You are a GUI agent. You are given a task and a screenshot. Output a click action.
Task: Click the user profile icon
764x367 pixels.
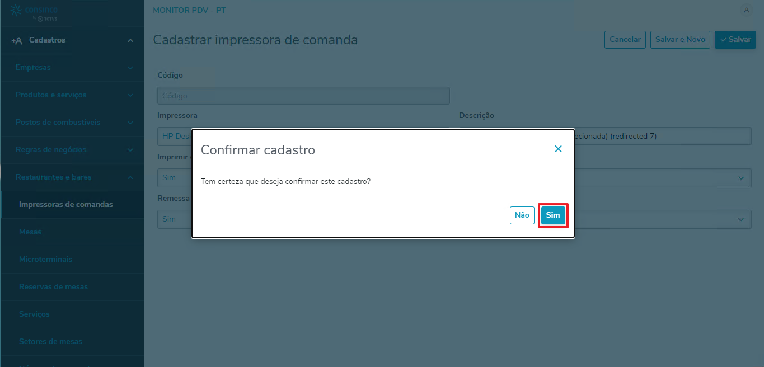[746, 10]
